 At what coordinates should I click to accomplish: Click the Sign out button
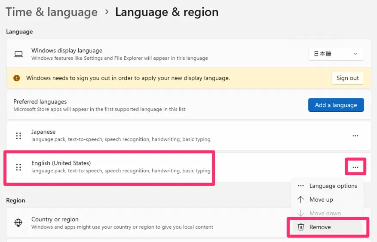pyautogui.click(x=347, y=78)
